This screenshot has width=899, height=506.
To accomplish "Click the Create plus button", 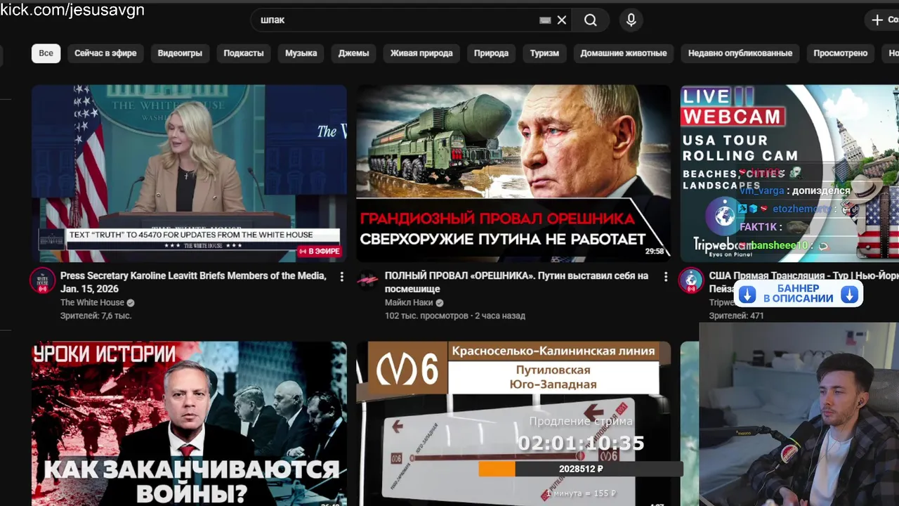I will point(883,20).
